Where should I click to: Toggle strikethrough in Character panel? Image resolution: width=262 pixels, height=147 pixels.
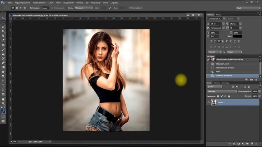pos(239,41)
